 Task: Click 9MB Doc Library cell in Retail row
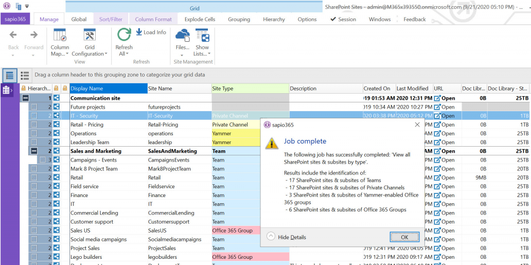[x=474, y=178]
